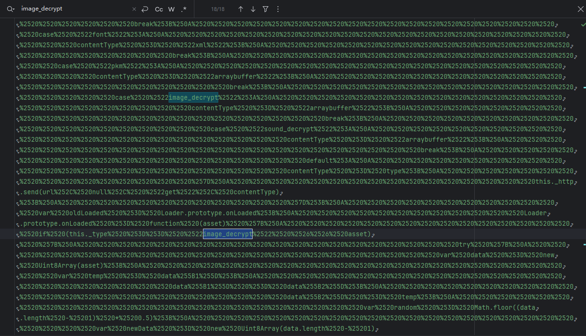Click the highlighted image_decrypt match after case

coord(193,97)
